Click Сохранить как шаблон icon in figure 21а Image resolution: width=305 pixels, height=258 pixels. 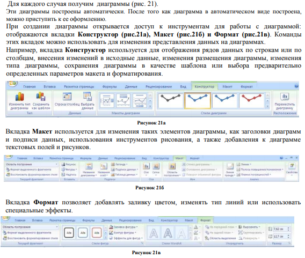41,97
